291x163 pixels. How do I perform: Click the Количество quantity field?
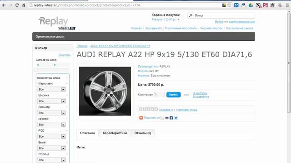click(159, 95)
